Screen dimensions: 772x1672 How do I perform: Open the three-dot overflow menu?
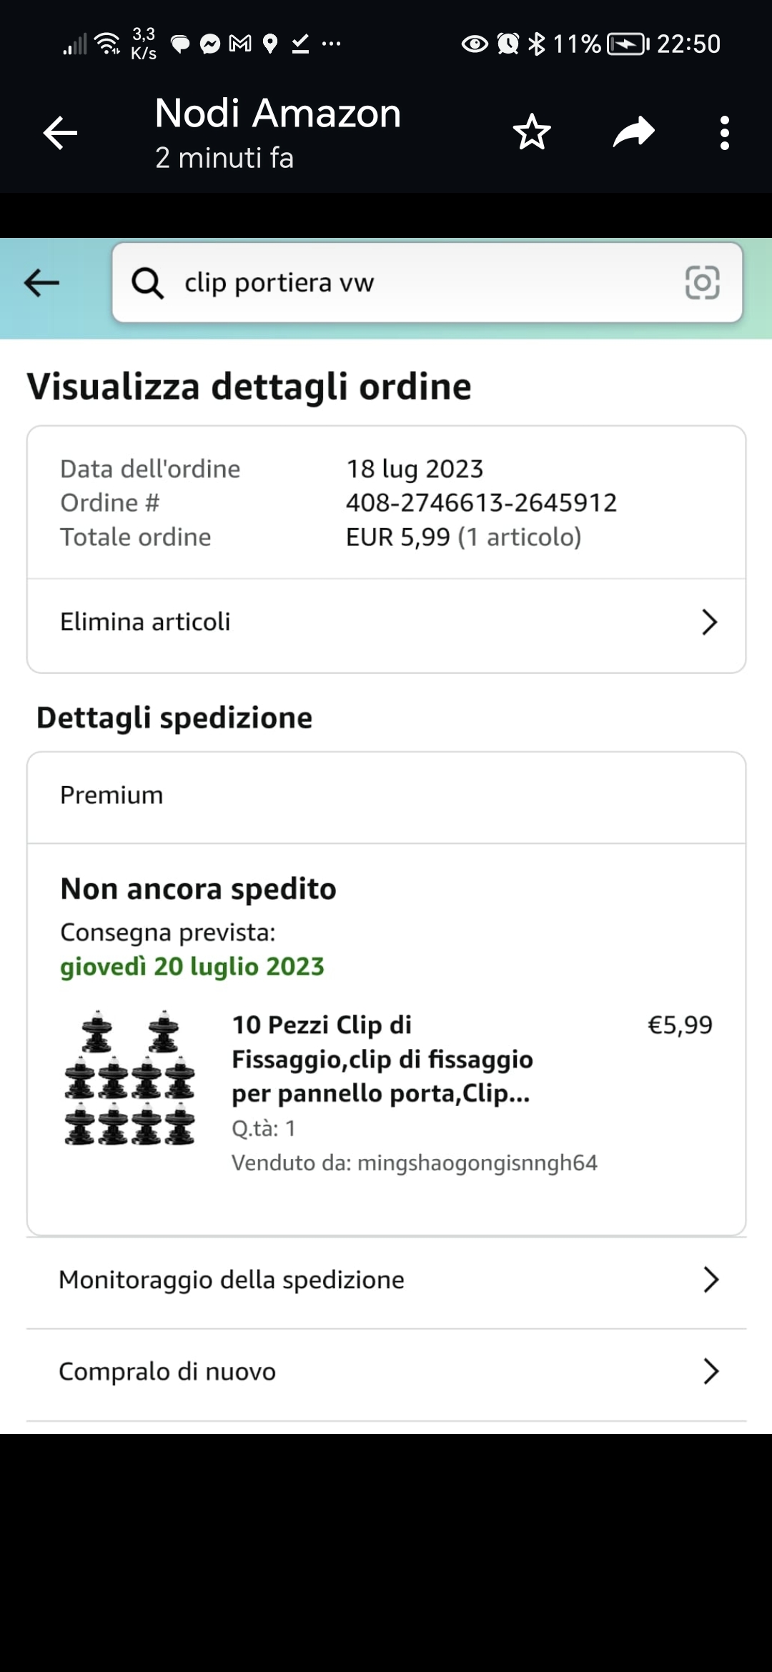[x=724, y=133]
